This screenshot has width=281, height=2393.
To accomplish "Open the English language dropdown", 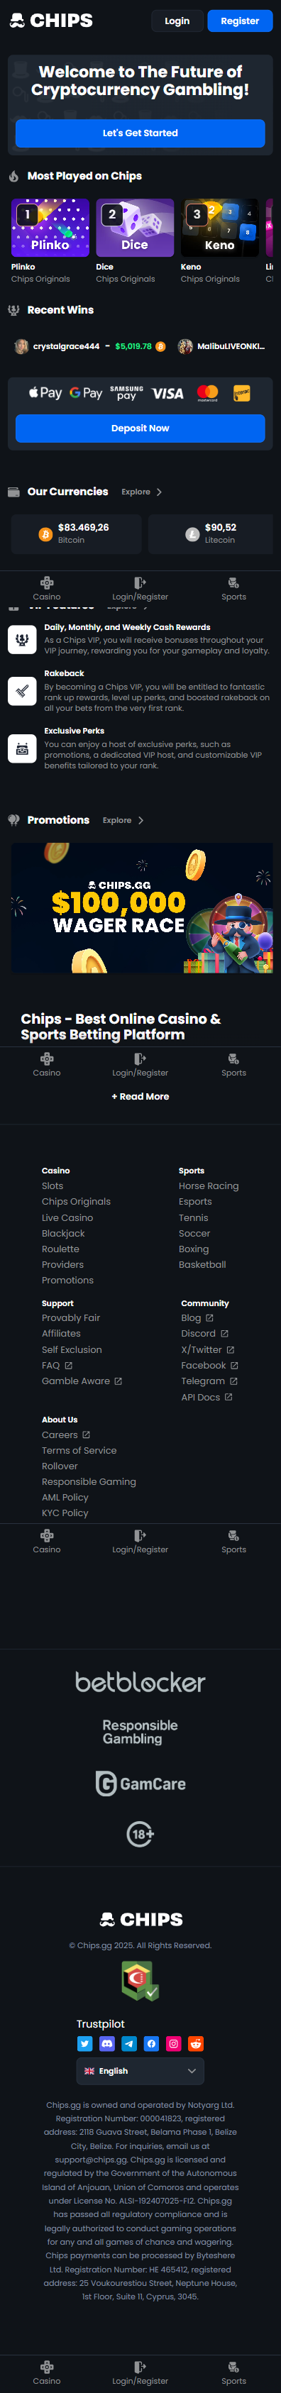I will pos(140,2071).
